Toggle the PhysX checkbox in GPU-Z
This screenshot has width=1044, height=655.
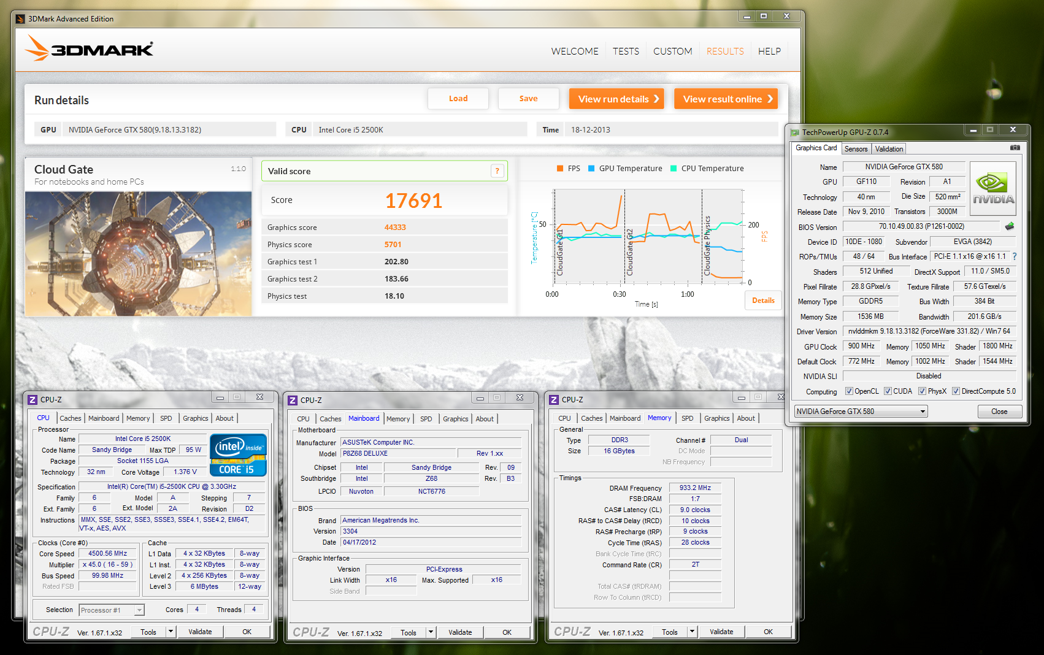922,391
